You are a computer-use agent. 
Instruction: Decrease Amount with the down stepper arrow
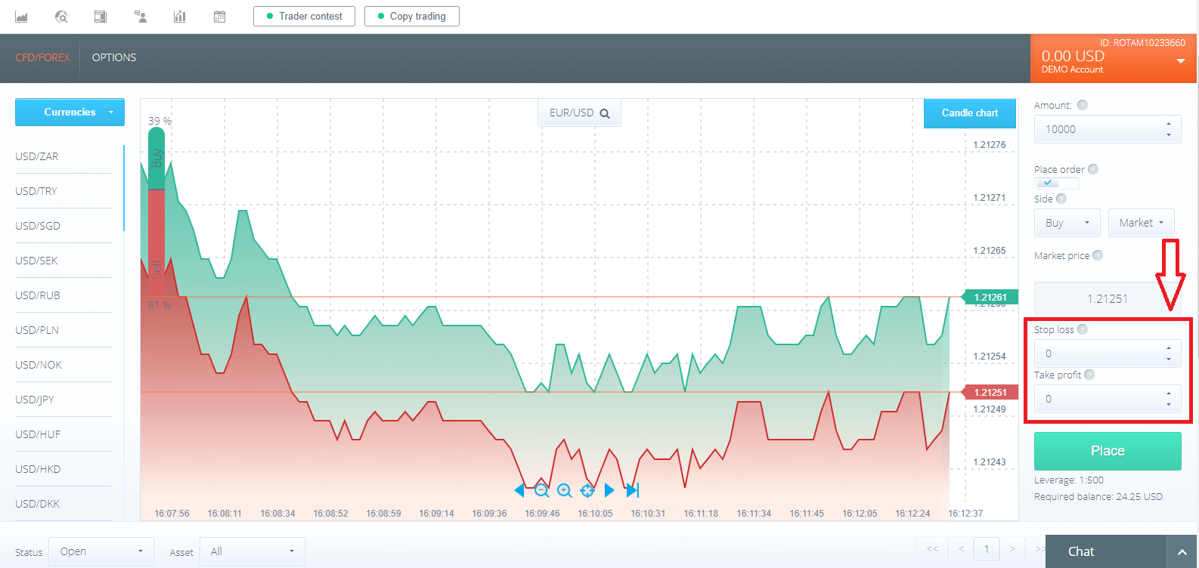(1169, 135)
